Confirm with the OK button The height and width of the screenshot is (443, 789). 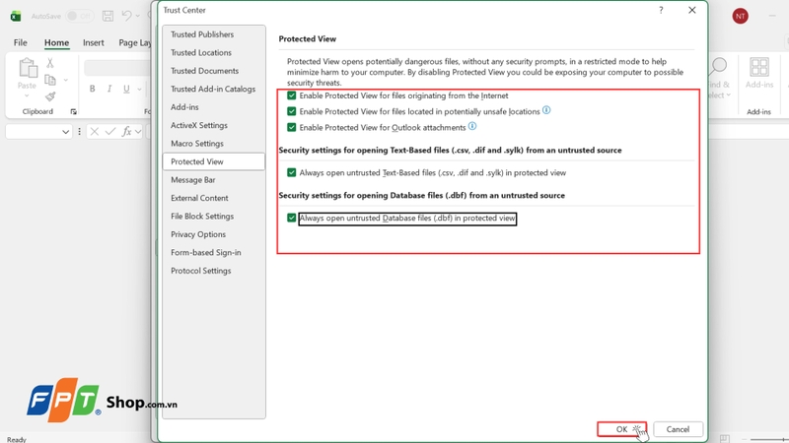(621, 429)
